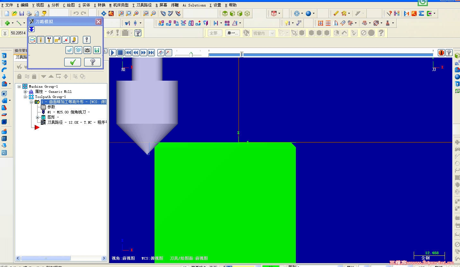
Task: Click the blue shaded sphere icon
Action: (308, 13)
